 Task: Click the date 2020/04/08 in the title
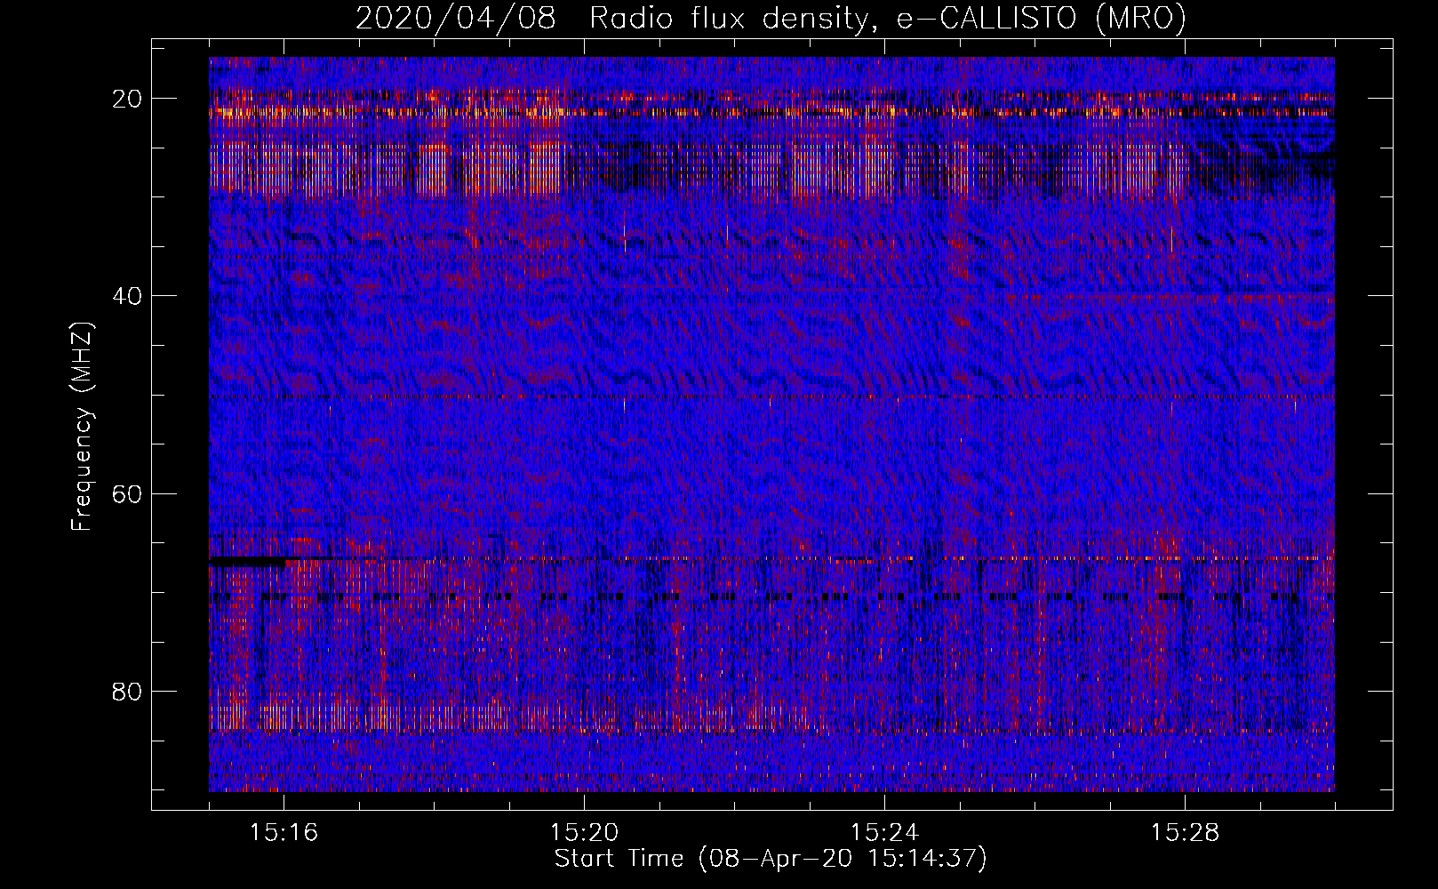[x=455, y=18]
